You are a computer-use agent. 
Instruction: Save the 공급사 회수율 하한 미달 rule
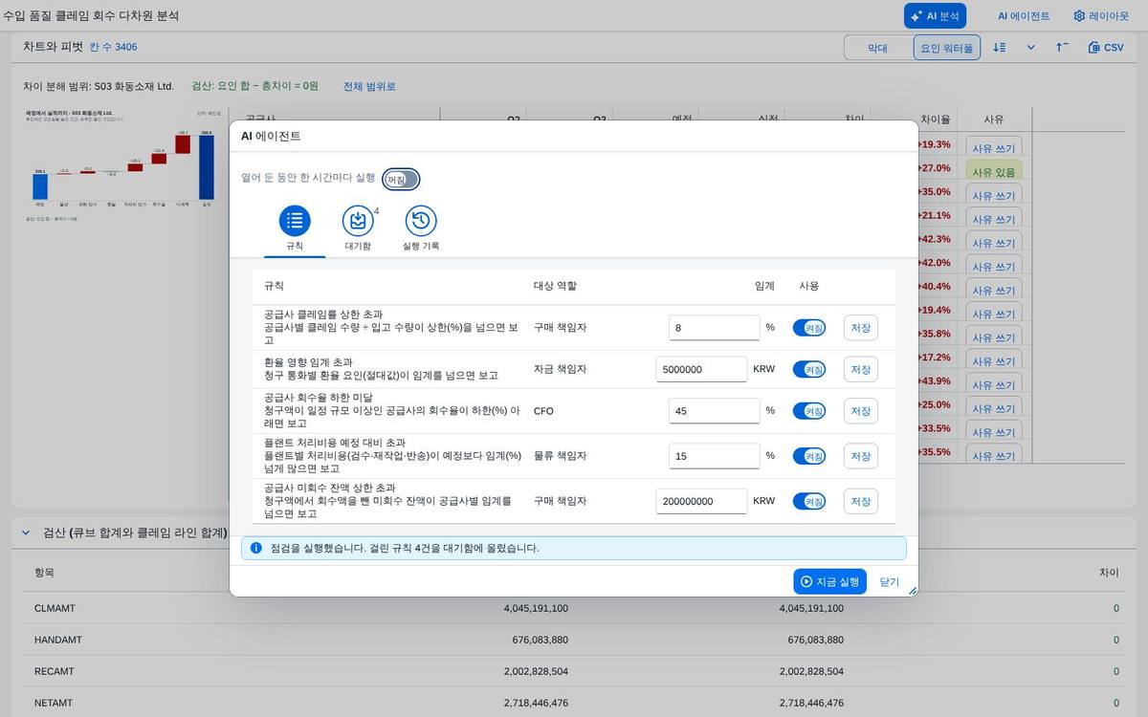[860, 410]
